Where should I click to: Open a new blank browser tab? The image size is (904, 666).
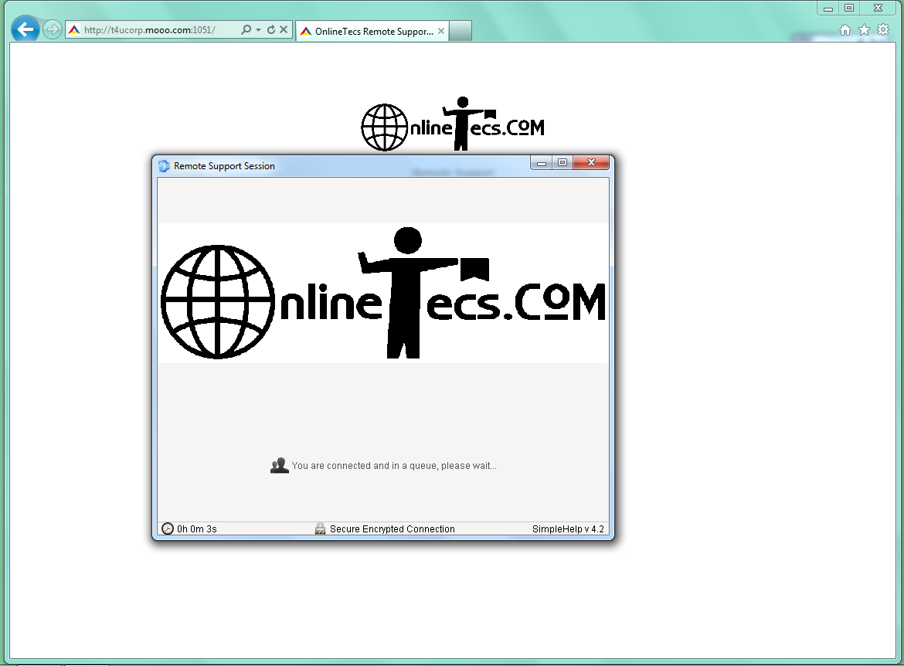[460, 31]
